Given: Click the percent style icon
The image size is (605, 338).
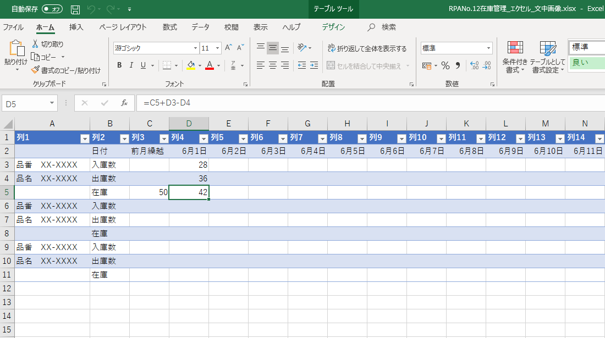Looking at the screenshot, I should point(445,66).
